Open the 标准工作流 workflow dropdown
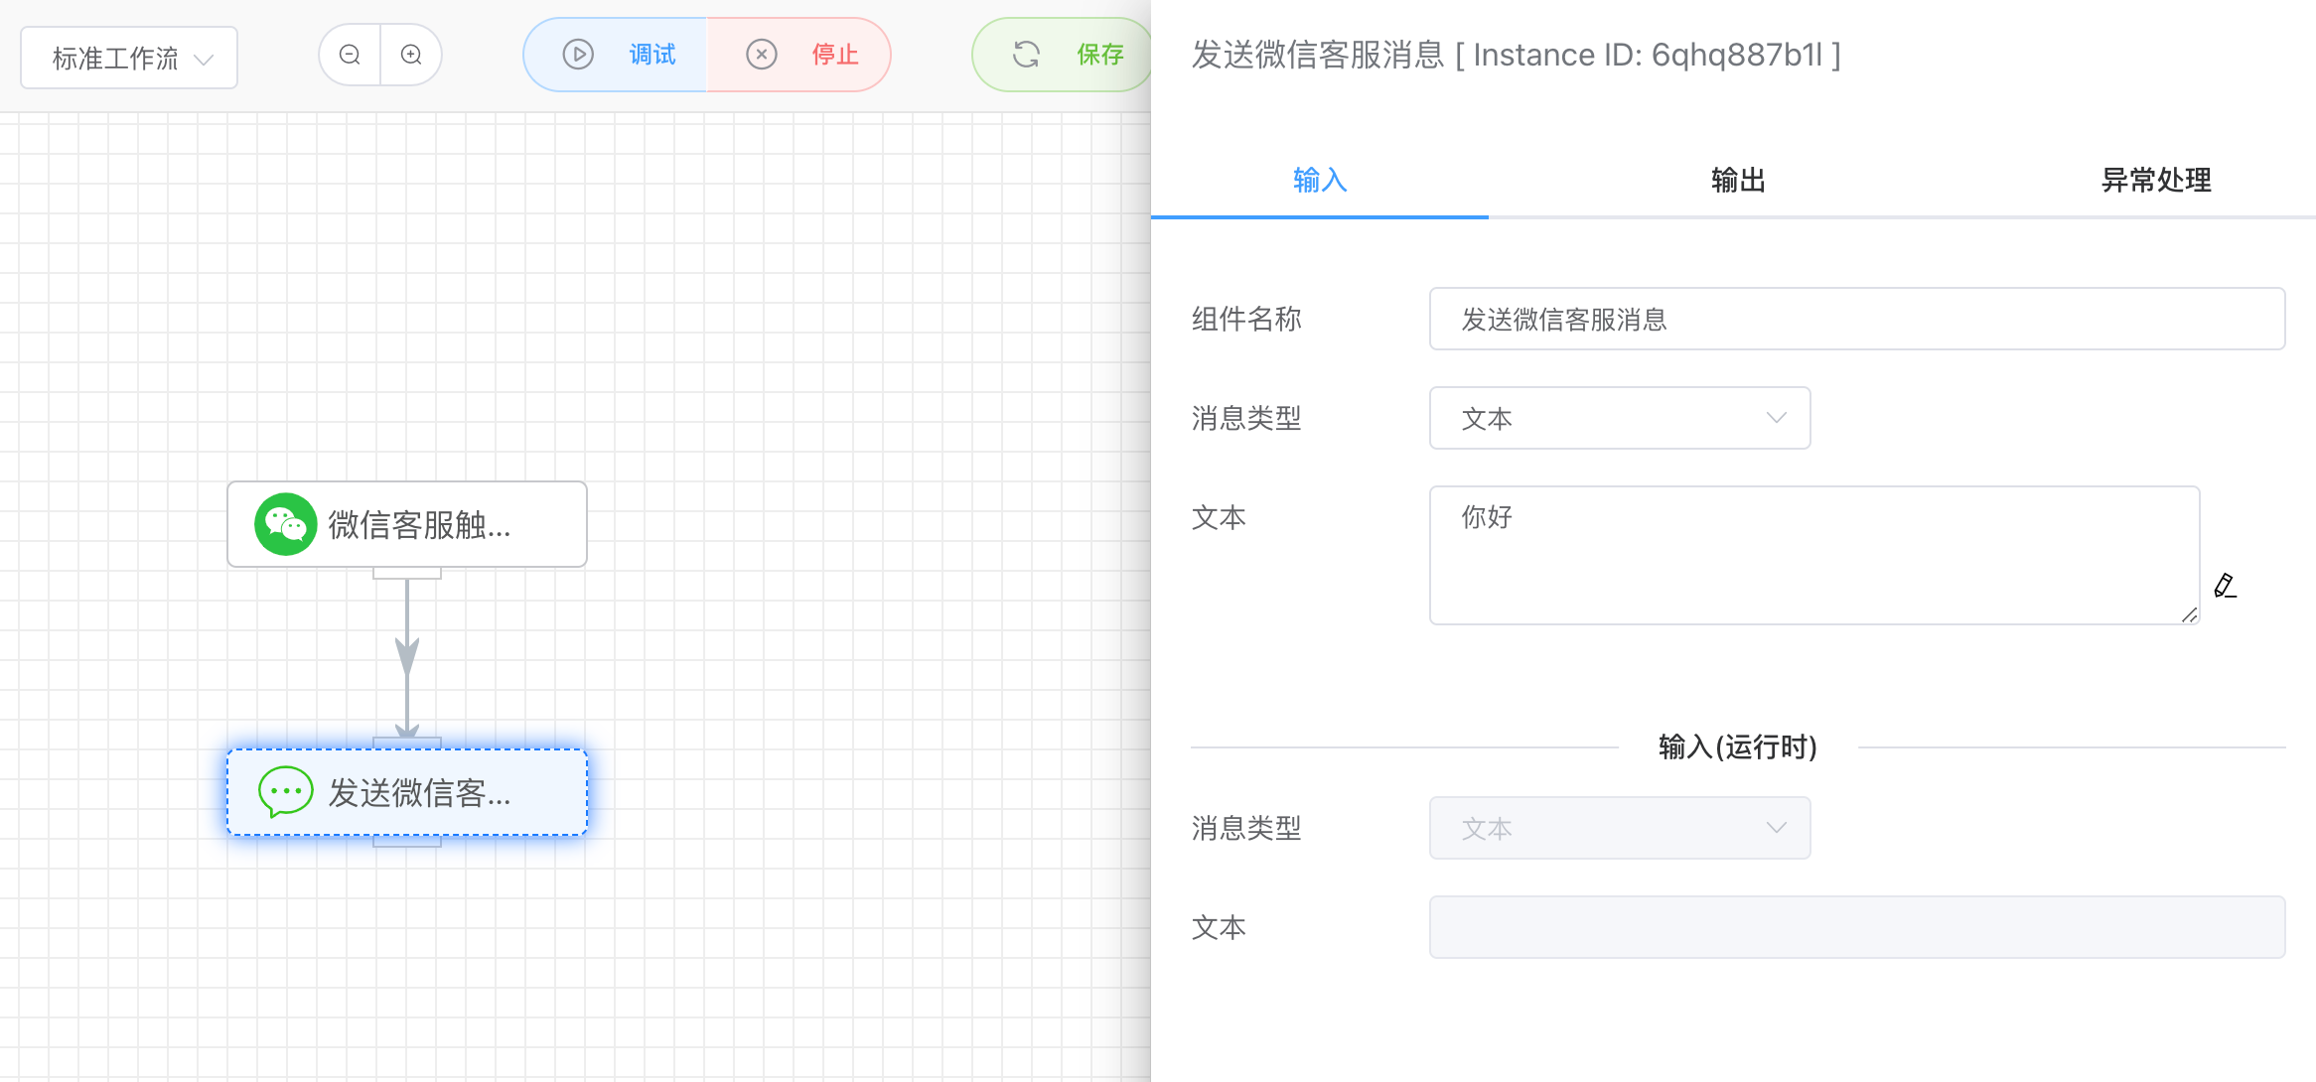Image resolution: width=2316 pixels, height=1082 pixels. tap(129, 58)
